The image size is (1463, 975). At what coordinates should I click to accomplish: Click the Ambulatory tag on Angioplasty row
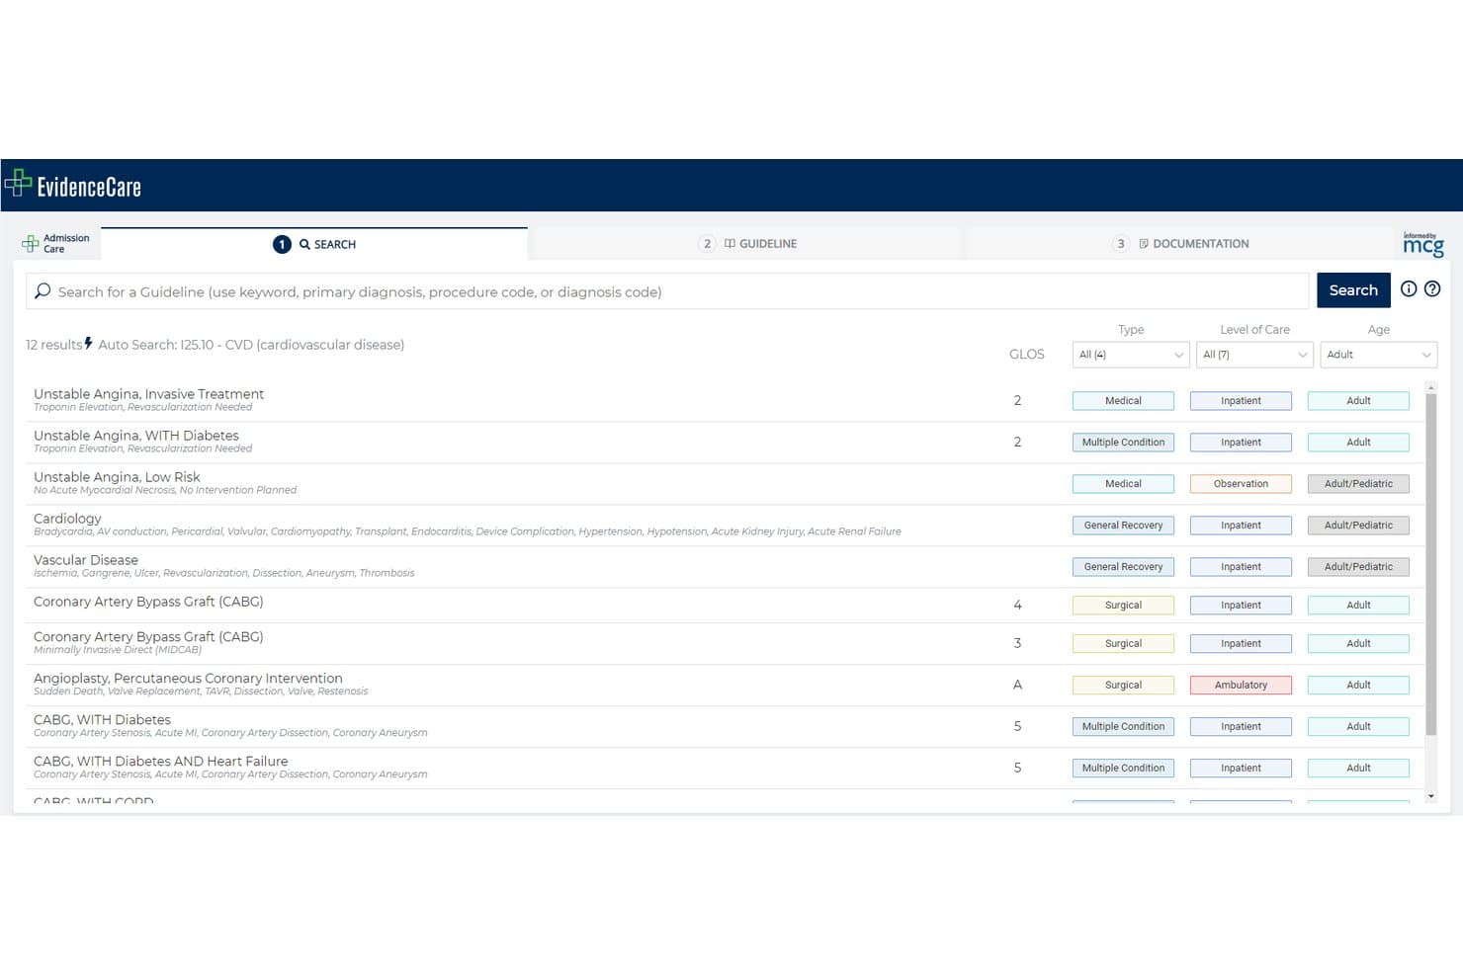1241,686
